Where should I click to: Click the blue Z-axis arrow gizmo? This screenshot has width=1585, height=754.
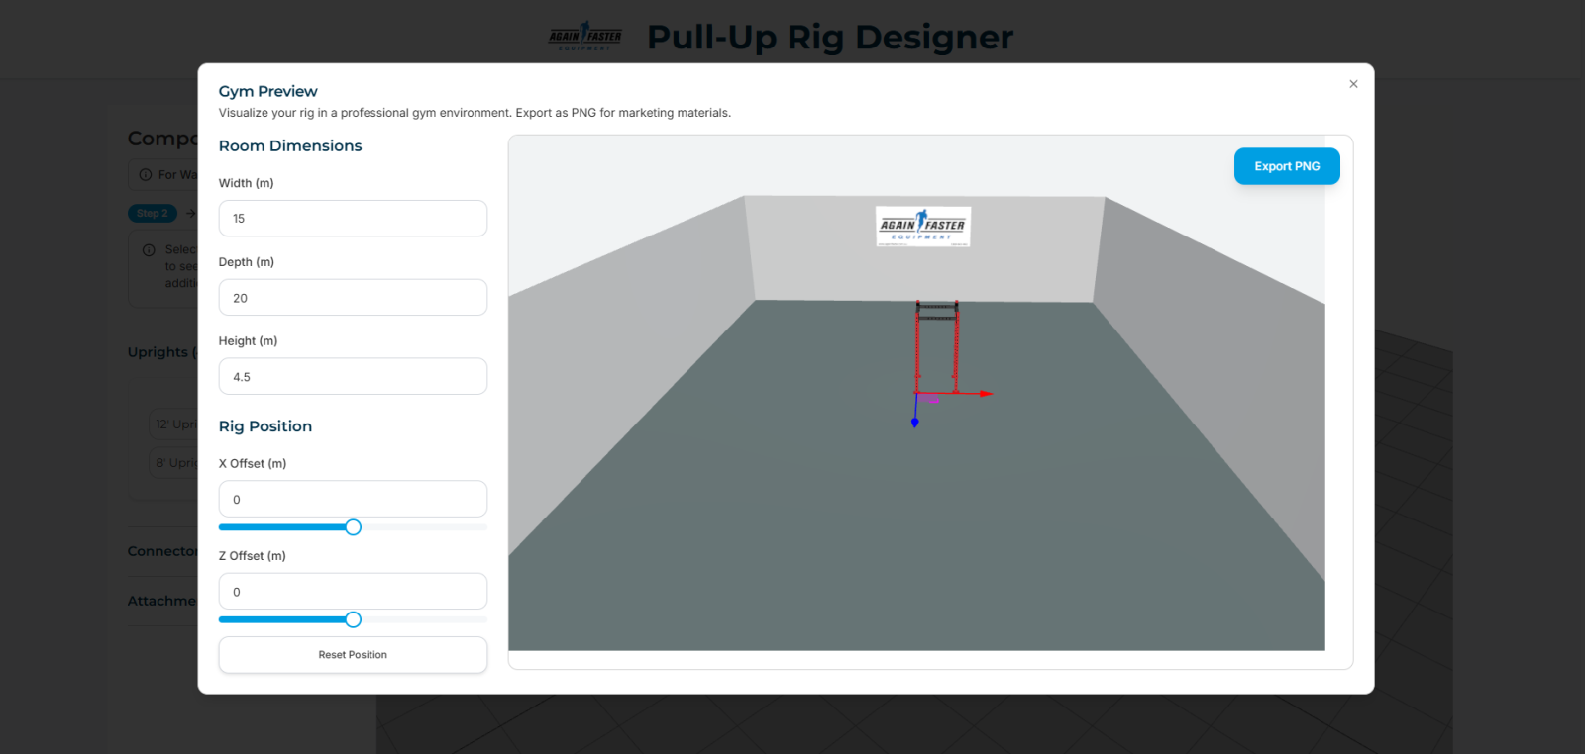914,422
